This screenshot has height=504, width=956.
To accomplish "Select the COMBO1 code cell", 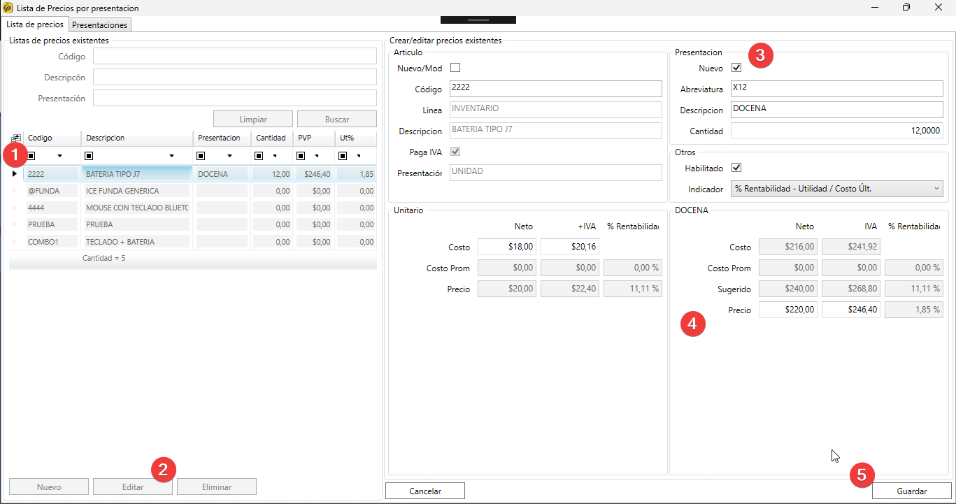I will coord(52,242).
